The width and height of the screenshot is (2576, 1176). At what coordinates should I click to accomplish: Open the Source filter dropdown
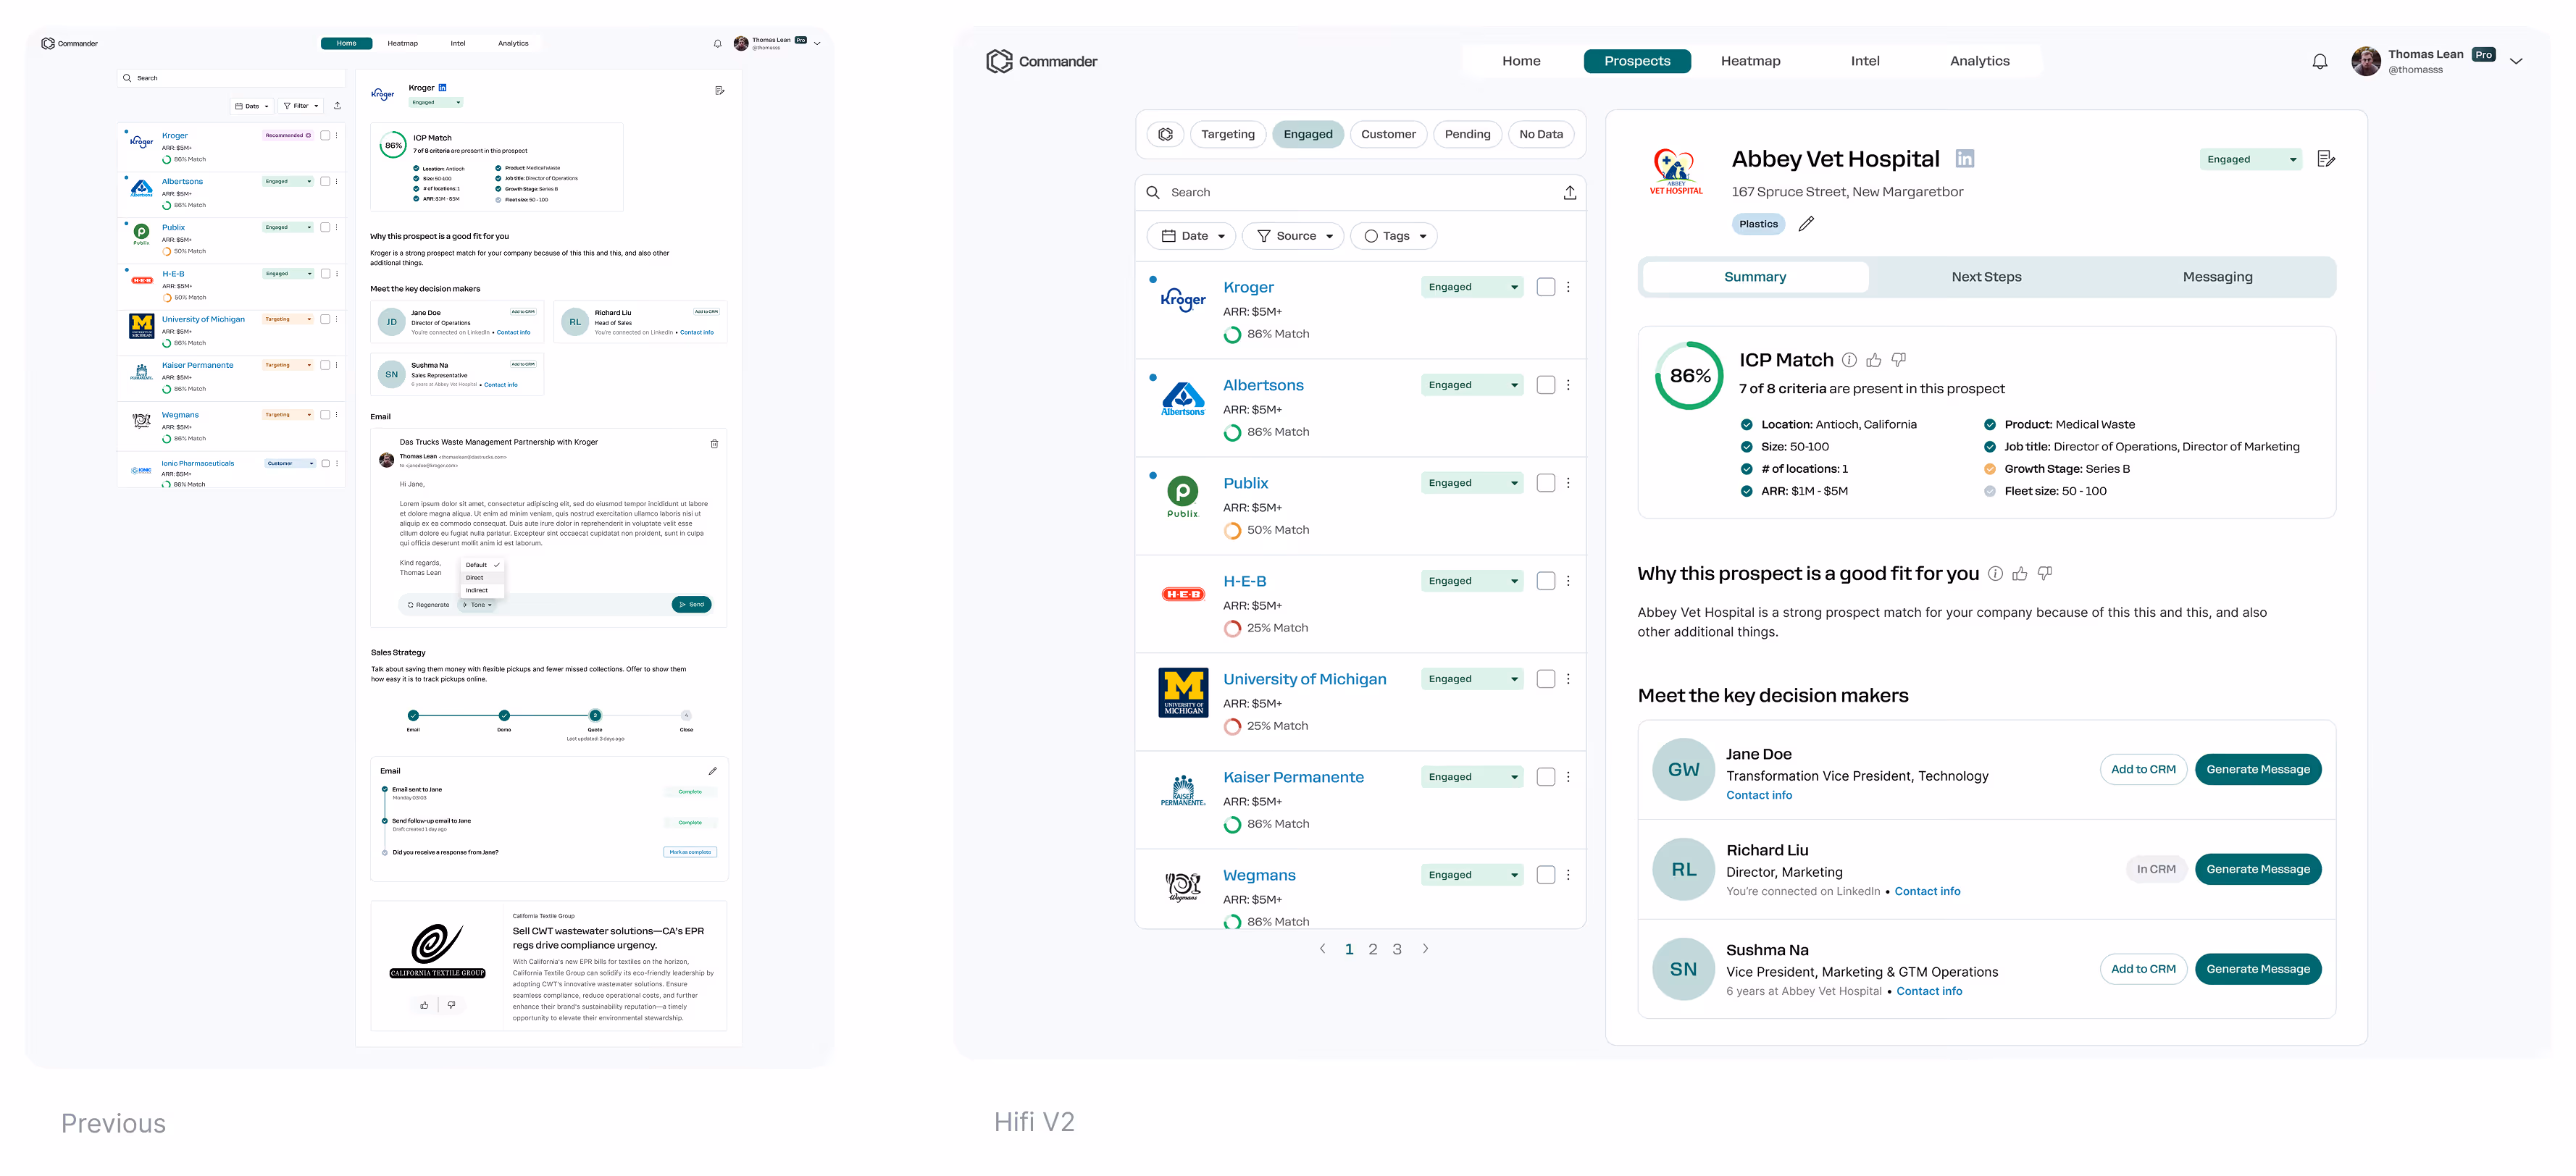tap(1293, 236)
